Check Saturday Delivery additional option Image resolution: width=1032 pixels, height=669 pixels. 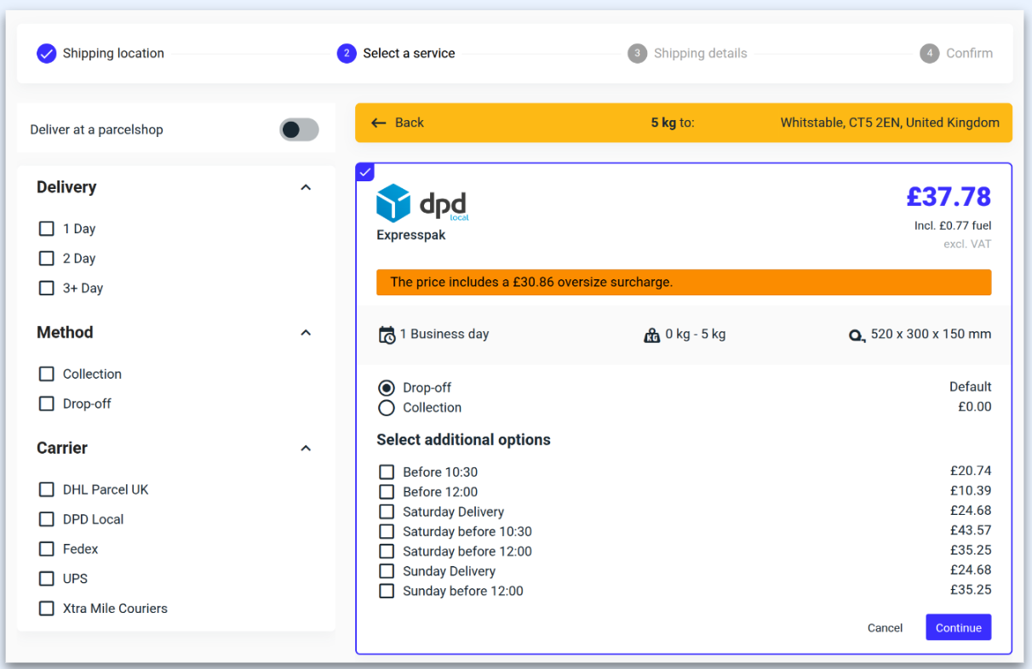(387, 511)
